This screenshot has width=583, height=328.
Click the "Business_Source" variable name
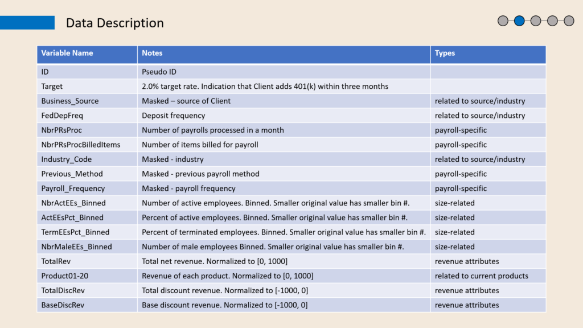click(x=69, y=101)
